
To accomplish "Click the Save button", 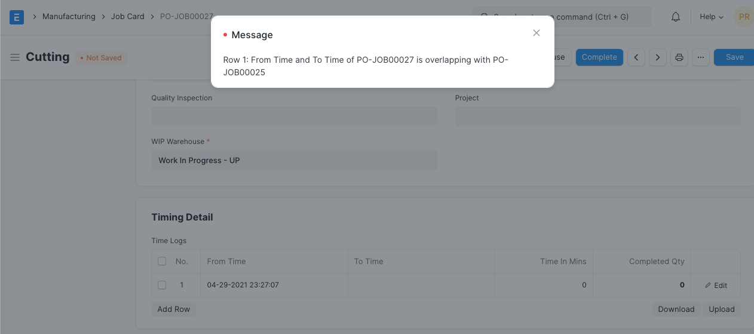I will click(734, 57).
